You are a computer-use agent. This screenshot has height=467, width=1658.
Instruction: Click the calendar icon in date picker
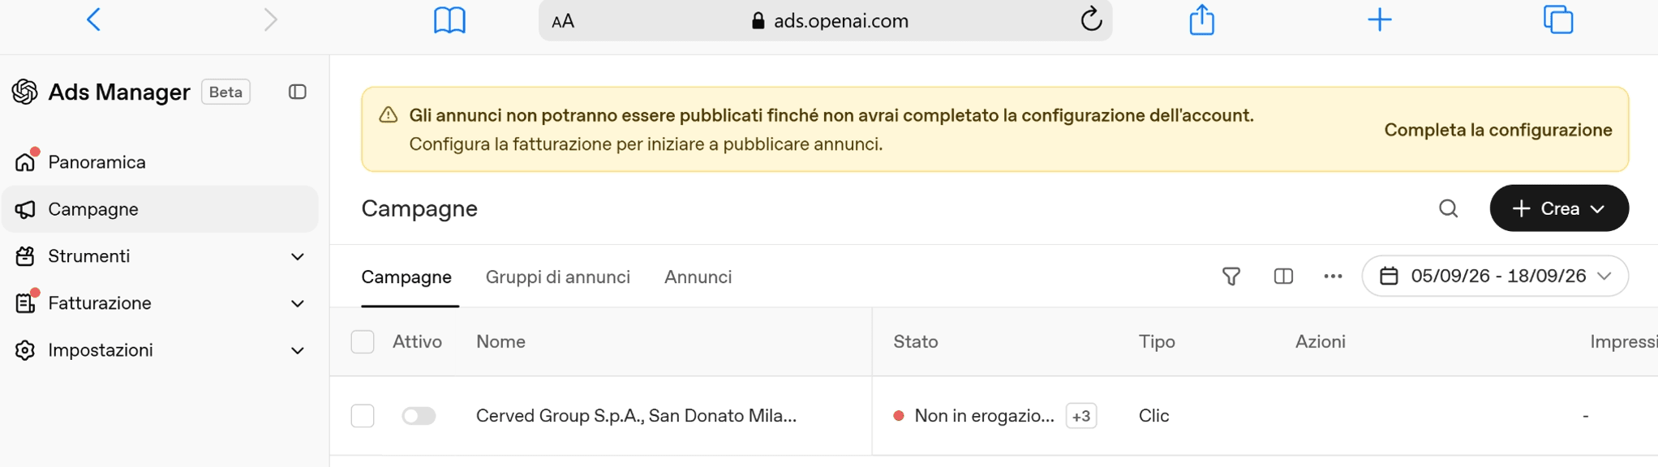(x=1389, y=276)
